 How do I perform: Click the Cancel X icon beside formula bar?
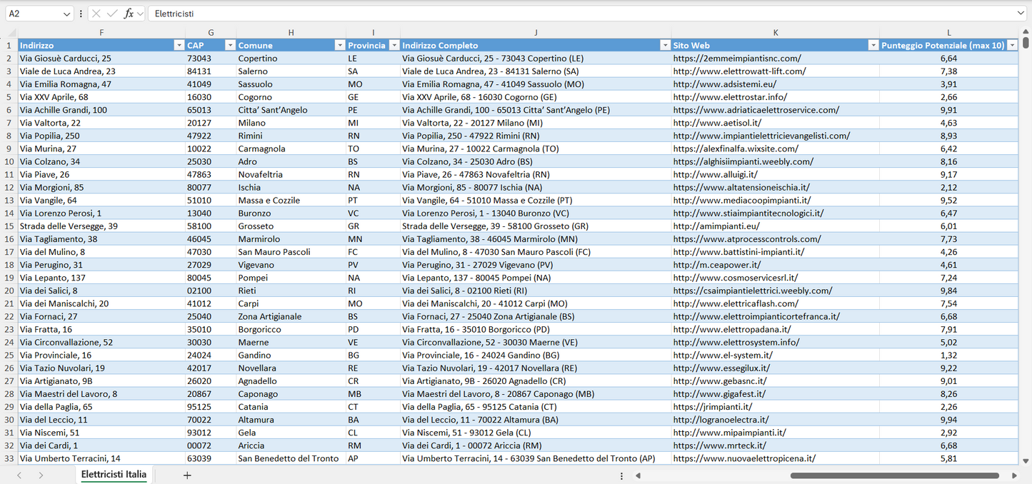[95, 13]
